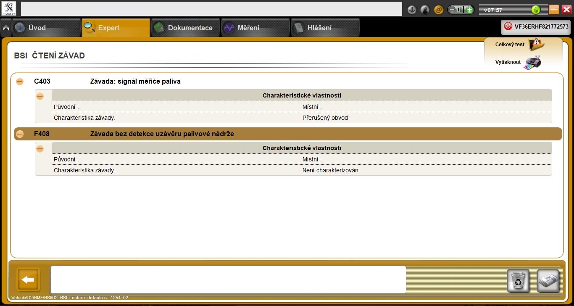The height and width of the screenshot is (306, 574).
Task: Go to the Hlášení tab
Action: tap(325, 28)
